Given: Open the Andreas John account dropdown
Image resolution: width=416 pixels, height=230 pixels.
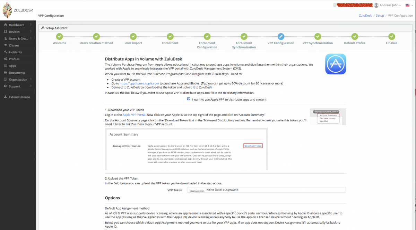Looking at the screenshot, I should pyautogui.click(x=390, y=5).
